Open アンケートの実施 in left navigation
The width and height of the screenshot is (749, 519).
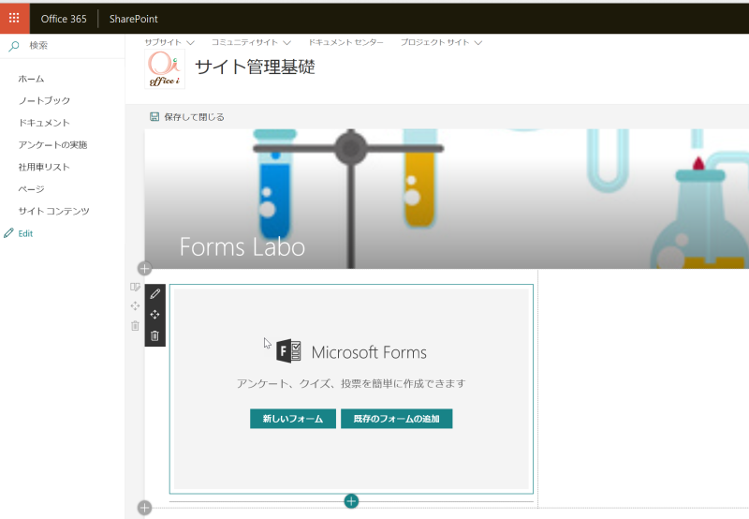tap(52, 145)
